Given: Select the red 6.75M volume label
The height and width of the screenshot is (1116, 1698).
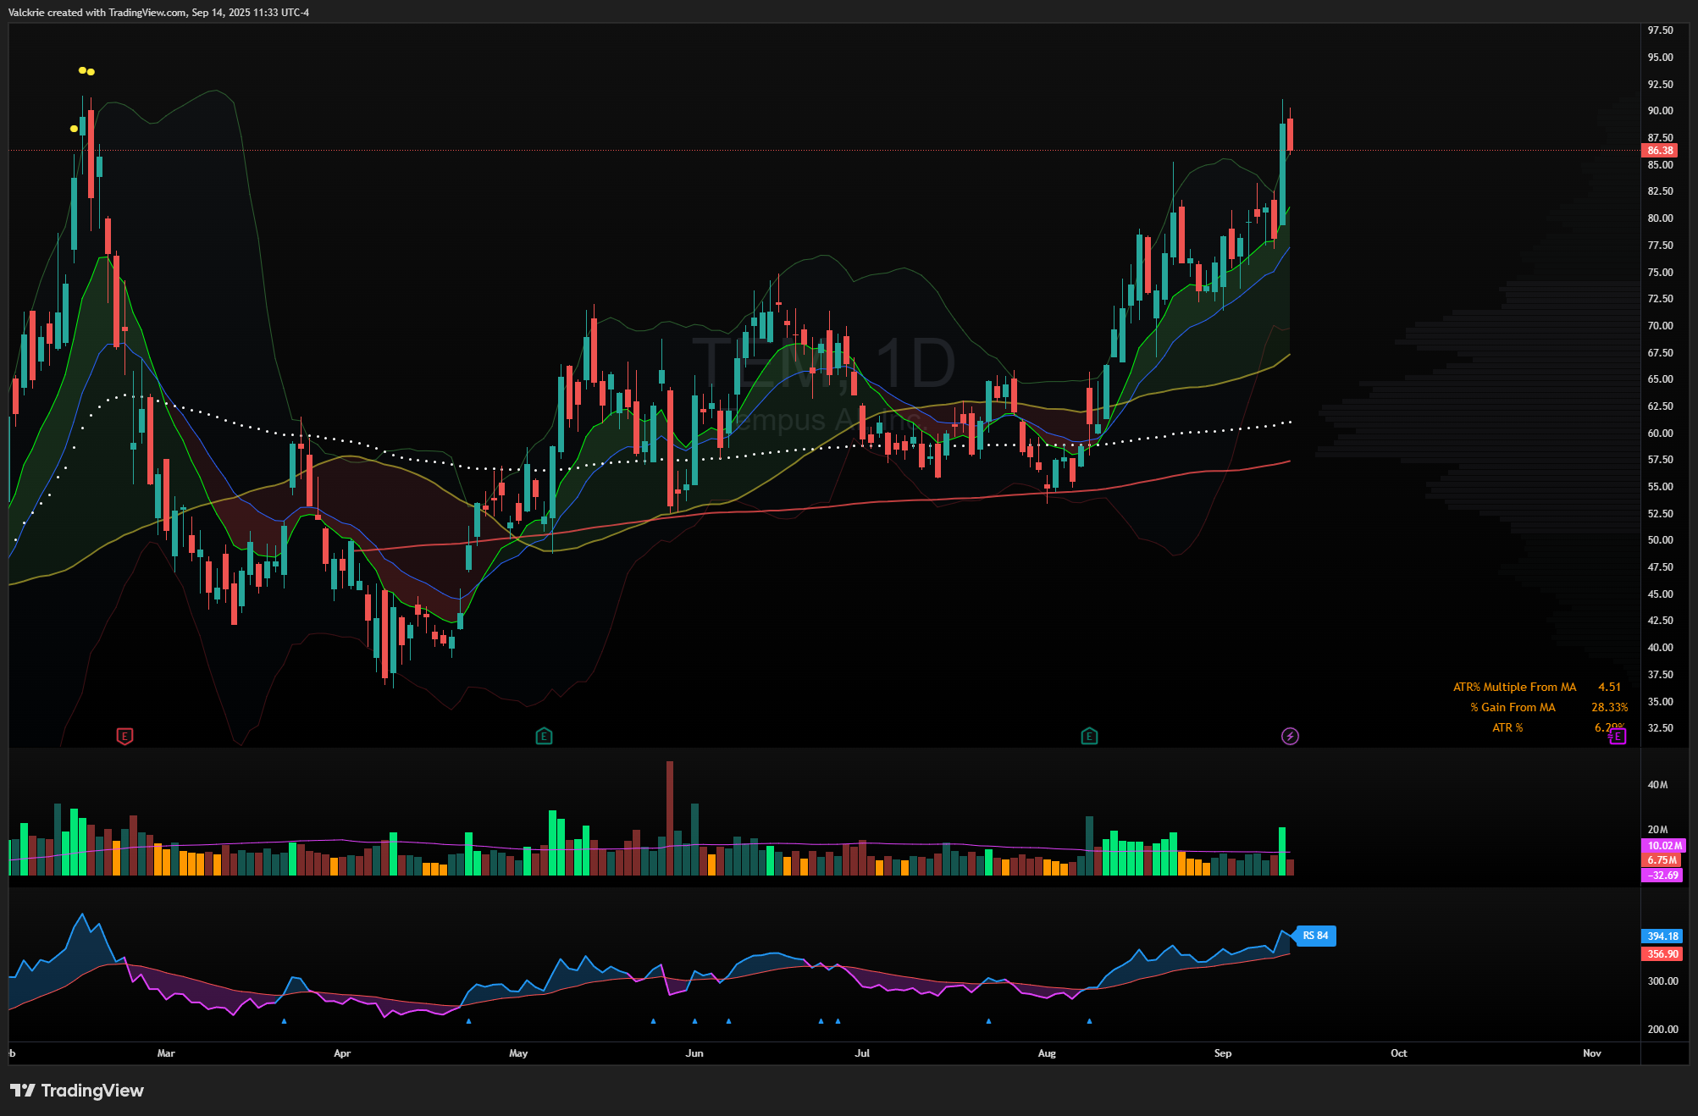Looking at the screenshot, I should (x=1662, y=860).
